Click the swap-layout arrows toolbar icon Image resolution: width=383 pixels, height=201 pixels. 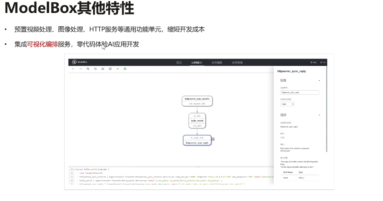click(118, 69)
